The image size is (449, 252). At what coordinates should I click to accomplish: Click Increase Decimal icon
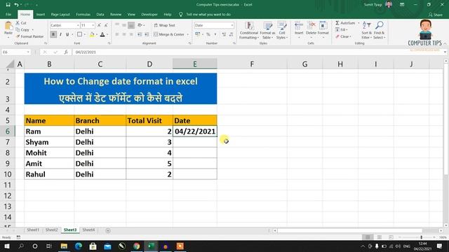[224, 34]
